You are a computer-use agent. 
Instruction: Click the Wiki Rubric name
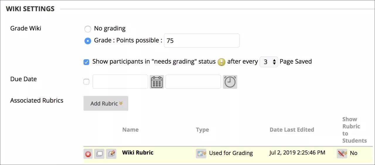coord(138,152)
